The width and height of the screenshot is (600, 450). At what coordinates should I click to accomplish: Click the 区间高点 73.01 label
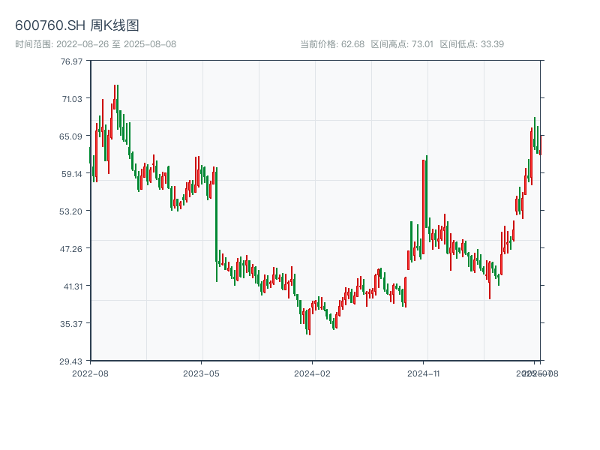tap(402, 44)
